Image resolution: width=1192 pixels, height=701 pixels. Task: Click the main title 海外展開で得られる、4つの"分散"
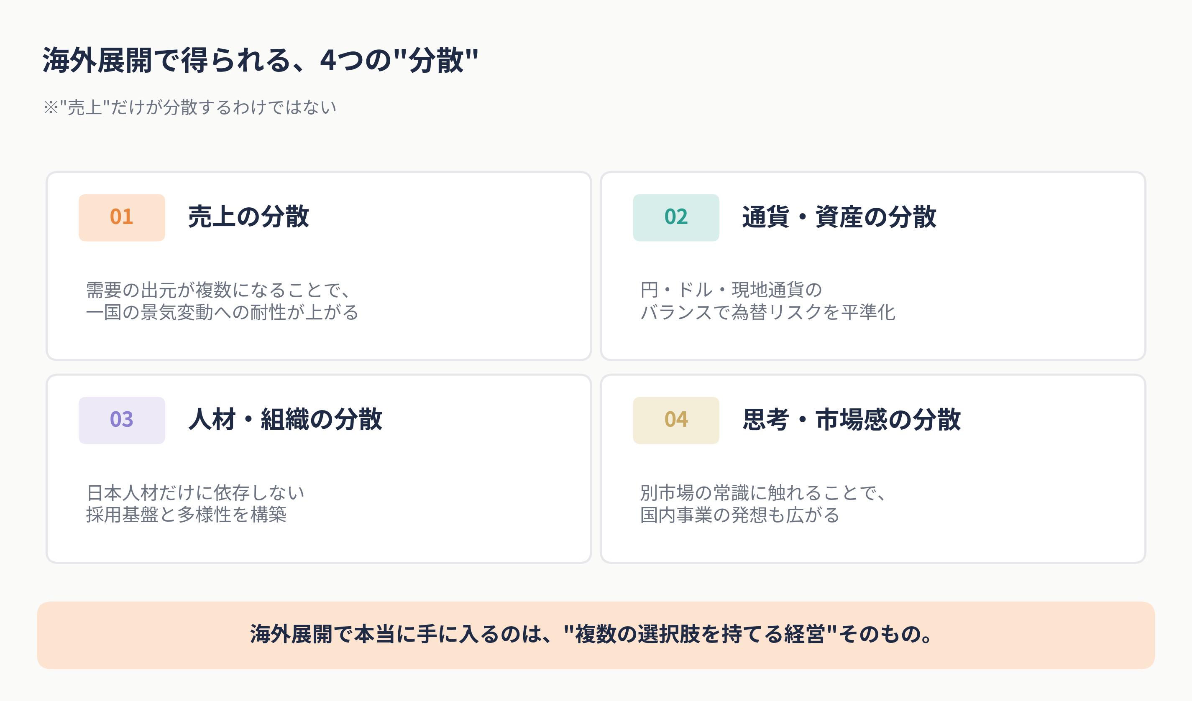(x=261, y=61)
